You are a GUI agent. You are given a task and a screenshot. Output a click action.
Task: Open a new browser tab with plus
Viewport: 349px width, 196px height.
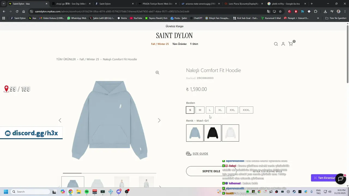click(312, 4)
